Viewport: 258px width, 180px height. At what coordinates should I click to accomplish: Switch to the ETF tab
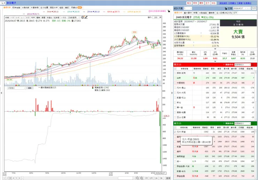pyautogui.click(x=235, y=13)
